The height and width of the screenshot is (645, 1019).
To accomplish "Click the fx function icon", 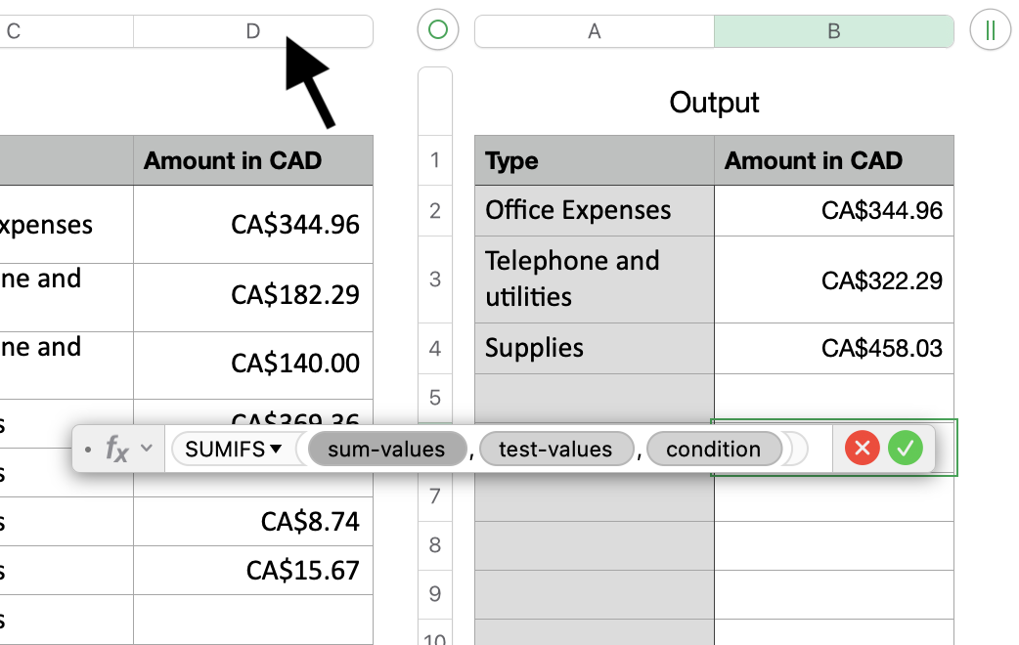I will click(116, 450).
